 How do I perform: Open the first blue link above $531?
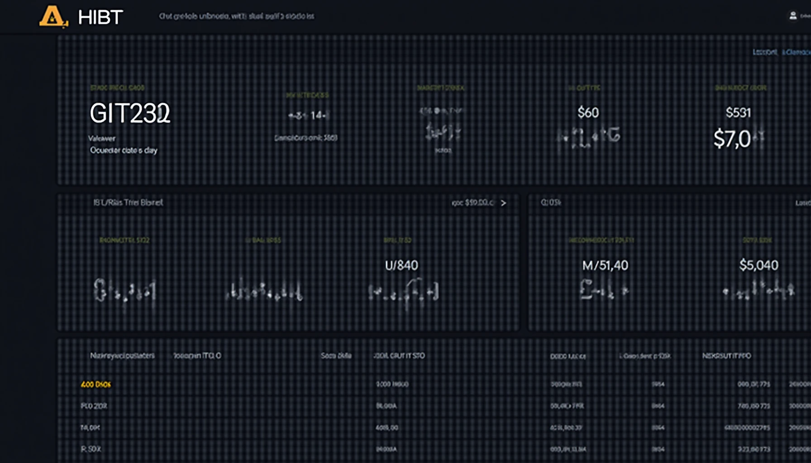point(764,52)
